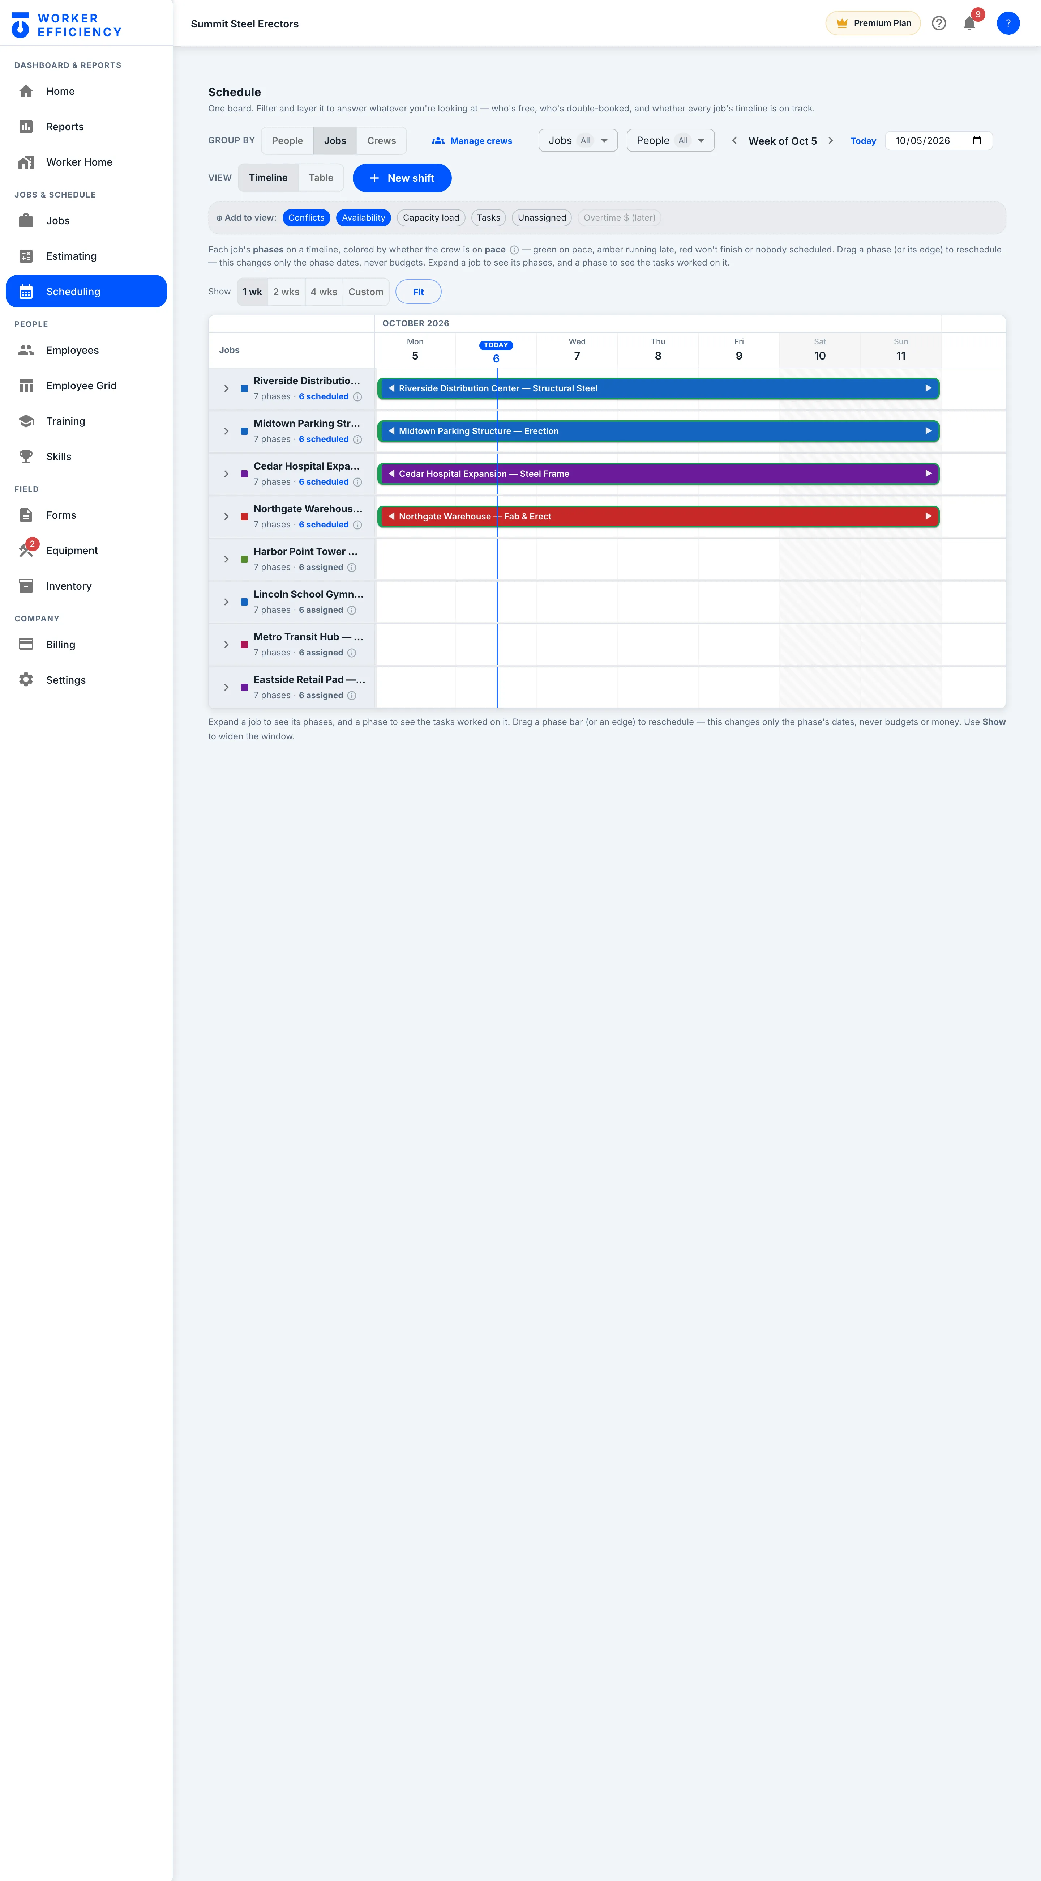Screen dimensions: 1041x1881
Task: Go to next week arrow
Action: [830, 141]
